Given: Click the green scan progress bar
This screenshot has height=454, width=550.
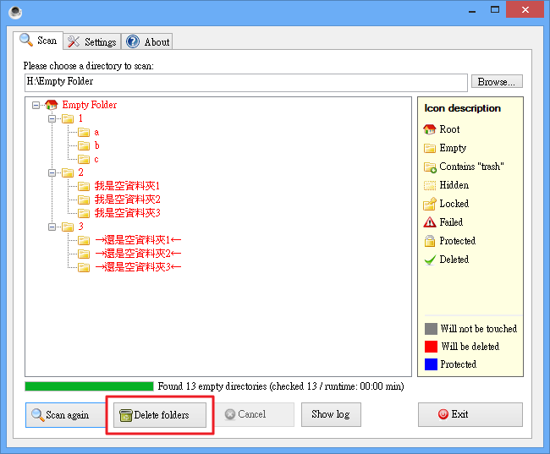Looking at the screenshot, I should click(x=89, y=386).
